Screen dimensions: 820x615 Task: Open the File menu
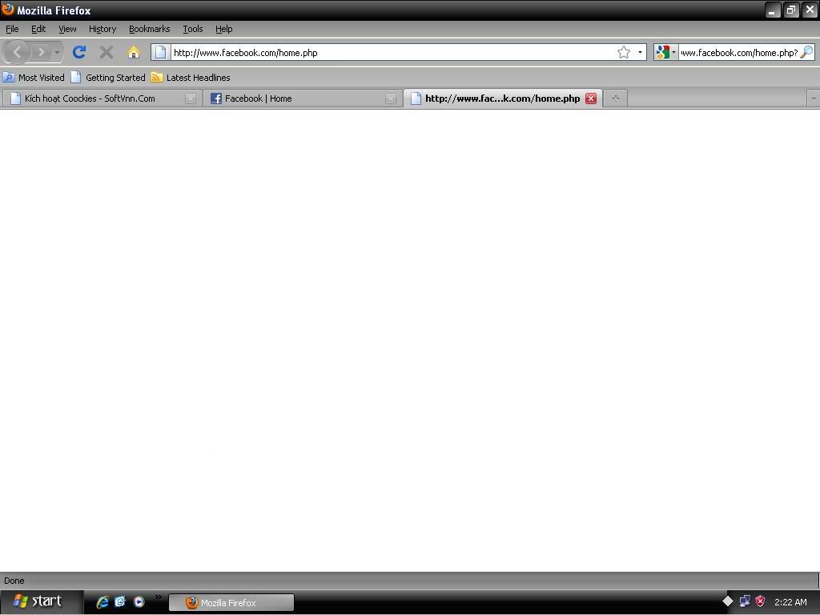point(12,29)
